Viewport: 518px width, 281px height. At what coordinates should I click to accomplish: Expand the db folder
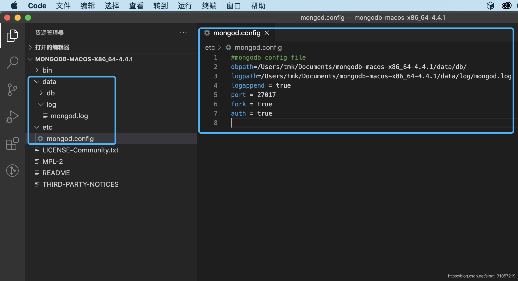click(x=51, y=93)
